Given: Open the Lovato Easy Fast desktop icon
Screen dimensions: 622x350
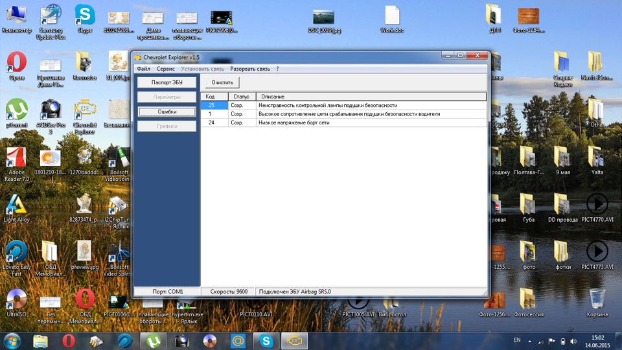Looking at the screenshot, I should (16, 258).
